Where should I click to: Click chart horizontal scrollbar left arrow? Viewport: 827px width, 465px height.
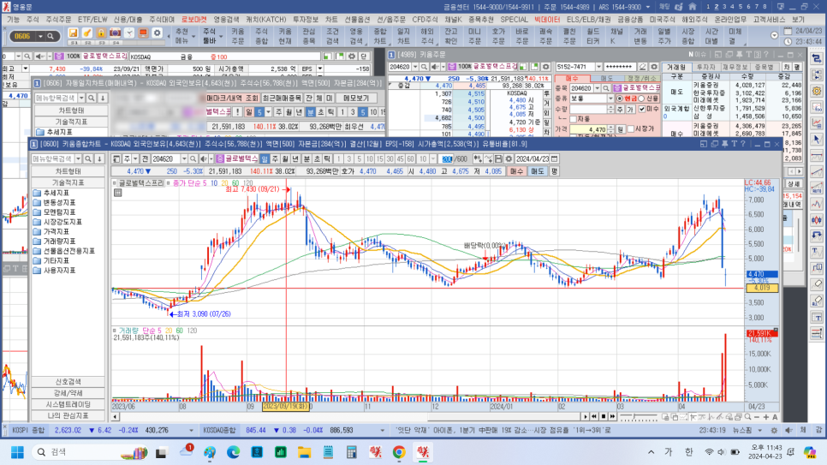pyautogui.click(x=115, y=417)
